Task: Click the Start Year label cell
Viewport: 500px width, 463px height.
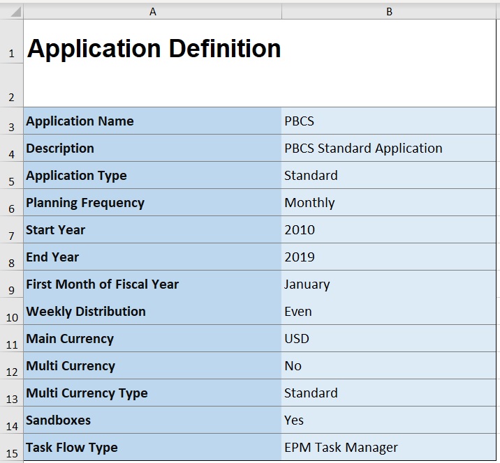Action: 152,229
